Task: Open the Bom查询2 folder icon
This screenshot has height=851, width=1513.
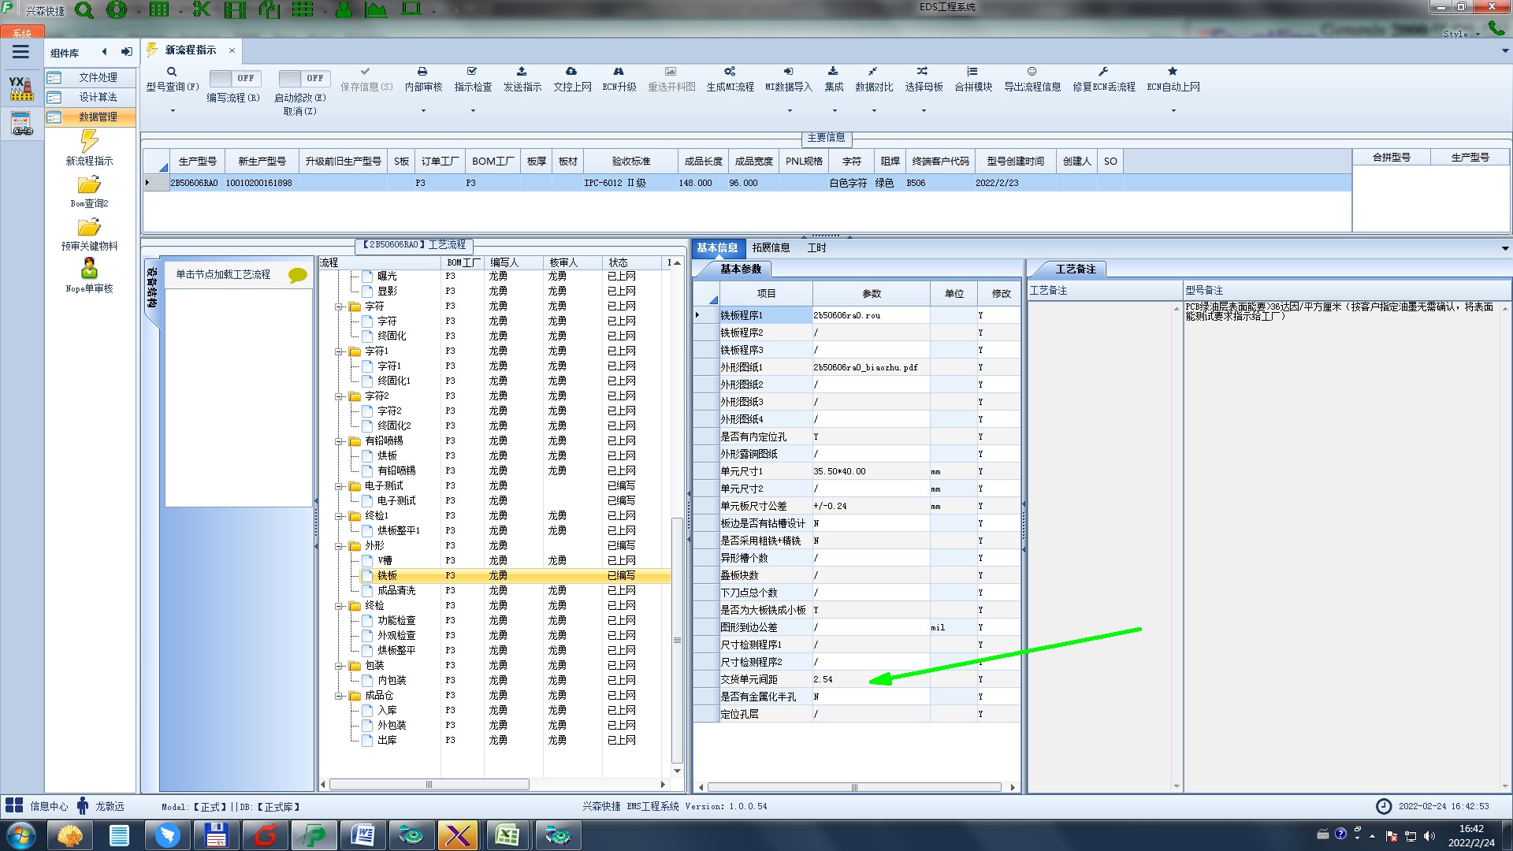Action: (x=89, y=185)
